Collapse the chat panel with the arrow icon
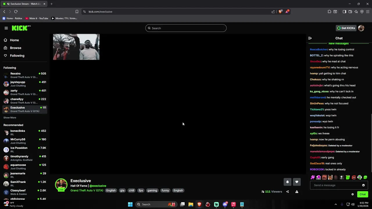 pyautogui.click(x=310, y=38)
